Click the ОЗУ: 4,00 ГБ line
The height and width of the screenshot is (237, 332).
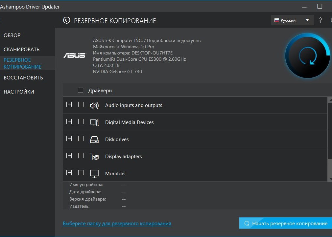[x=106, y=65]
